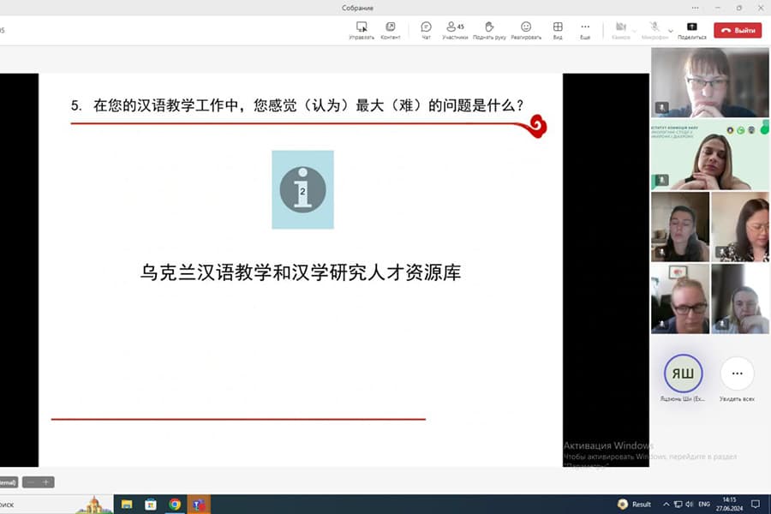Viewport: 771px width, 514px height.
Task: Click the ЯШ participant avatar
Action: click(x=683, y=374)
